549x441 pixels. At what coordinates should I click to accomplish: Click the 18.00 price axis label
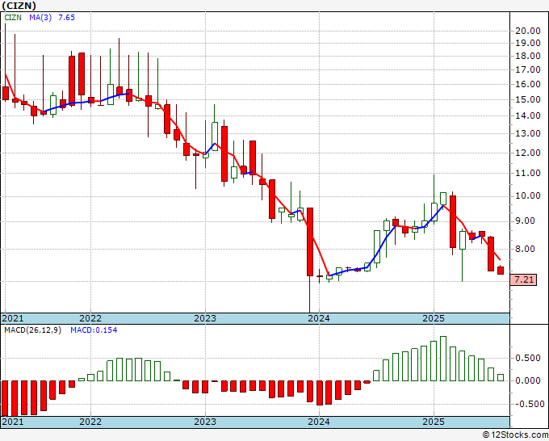(x=528, y=56)
